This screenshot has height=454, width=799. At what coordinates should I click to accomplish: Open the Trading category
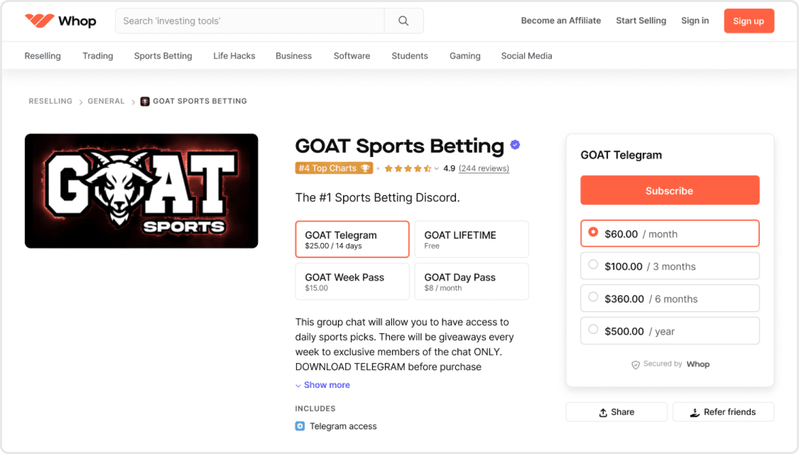coord(97,56)
